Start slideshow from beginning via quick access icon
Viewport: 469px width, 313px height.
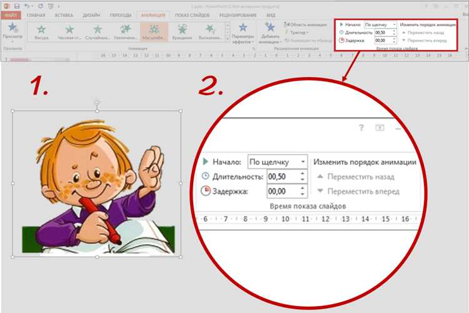pyautogui.click(x=51, y=6)
